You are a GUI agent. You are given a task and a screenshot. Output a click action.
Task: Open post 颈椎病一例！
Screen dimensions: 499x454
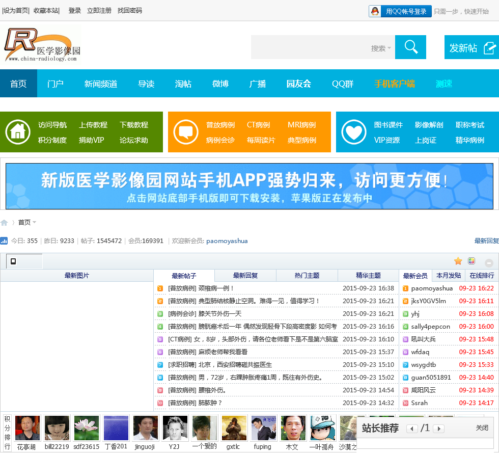pos(216,288)
